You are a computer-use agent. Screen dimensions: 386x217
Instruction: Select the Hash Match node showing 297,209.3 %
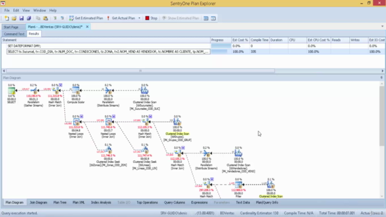pos(206,185)
